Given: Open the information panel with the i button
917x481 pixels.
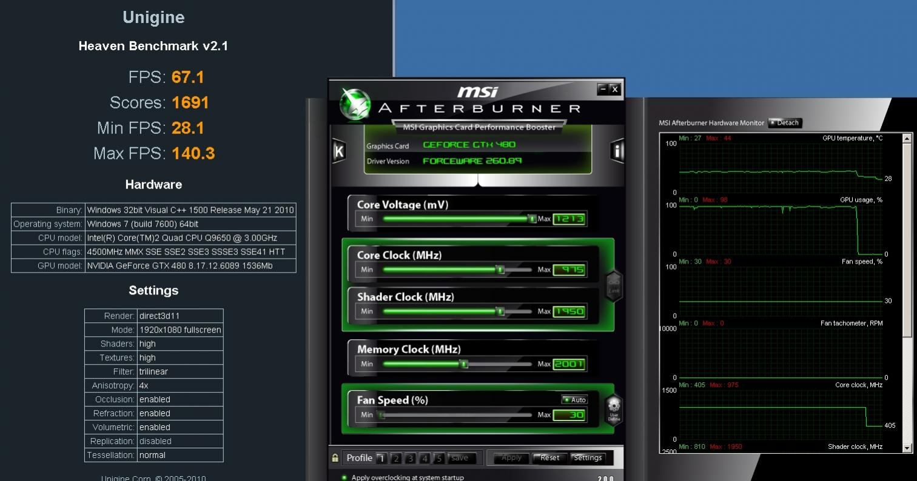Looking at the screenshot, I should click(617, 151).
